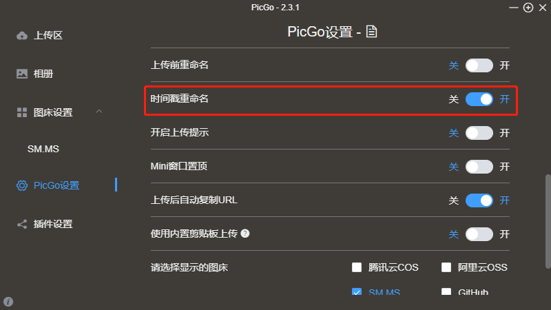
Task: Click the 插件设置 share icon
Action: 22,224
